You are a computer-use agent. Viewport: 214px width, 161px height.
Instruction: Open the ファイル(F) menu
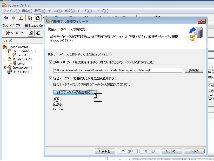(11, 11)
